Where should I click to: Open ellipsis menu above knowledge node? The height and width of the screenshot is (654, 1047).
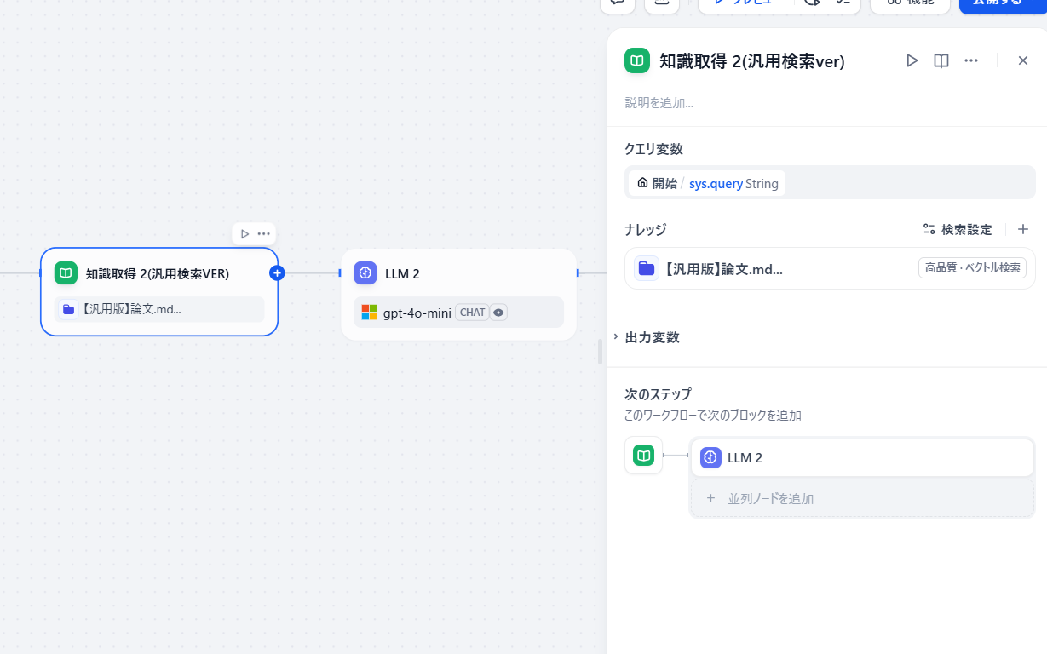tap(264, 233)
